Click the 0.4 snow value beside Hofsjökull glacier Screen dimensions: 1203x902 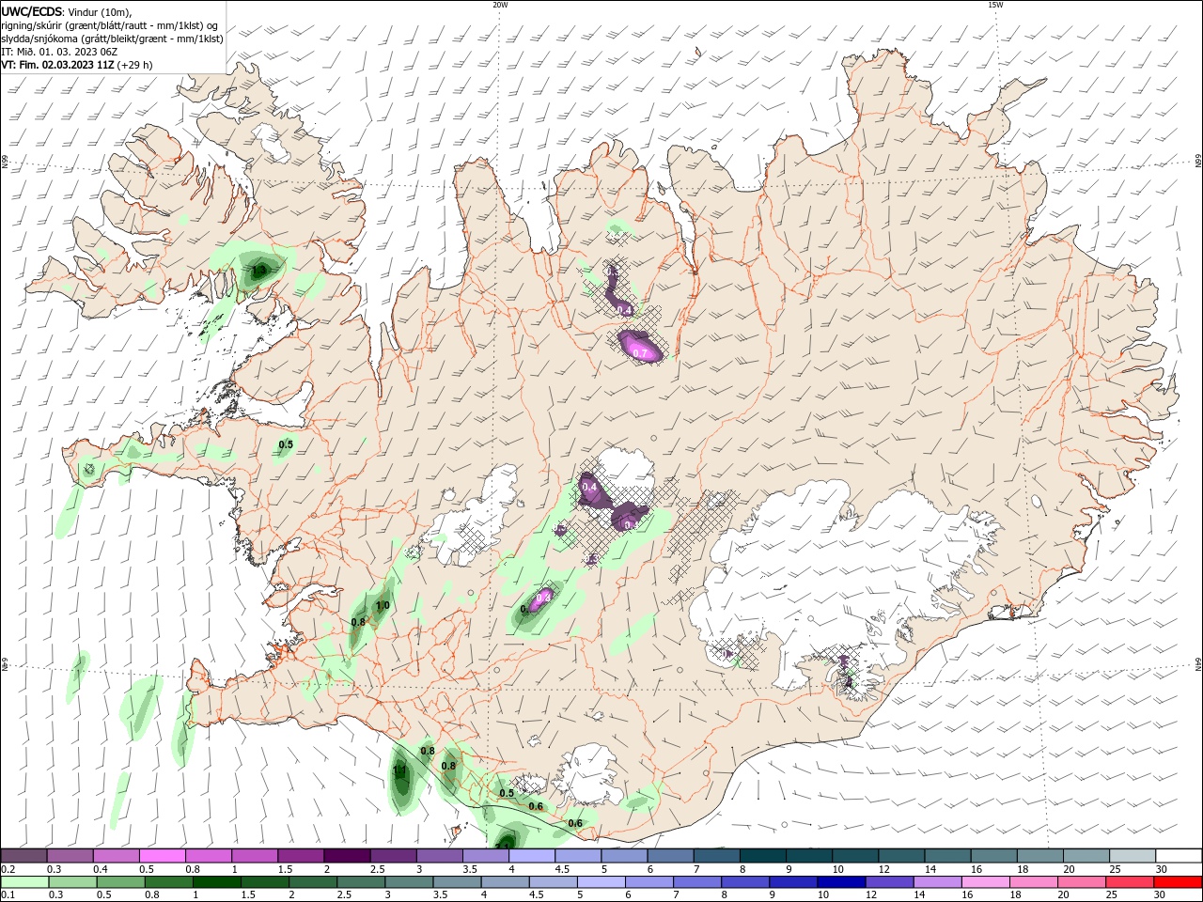tap(589, 487)
